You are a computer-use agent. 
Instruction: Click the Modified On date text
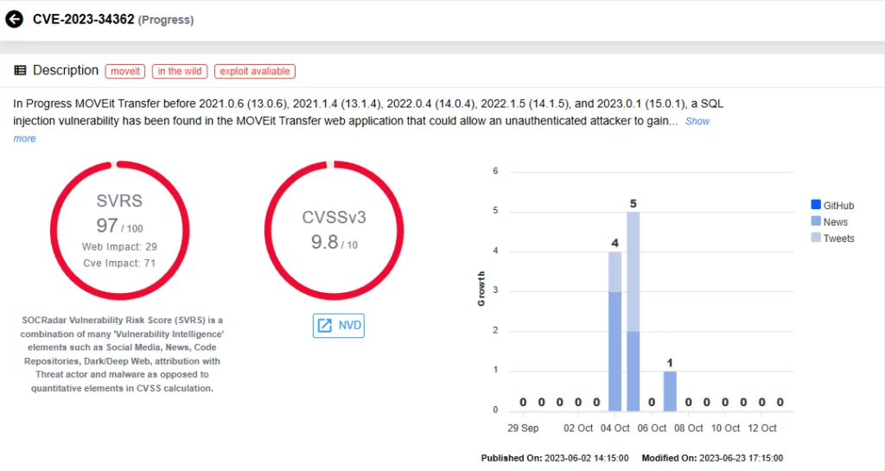pos(712,458)
